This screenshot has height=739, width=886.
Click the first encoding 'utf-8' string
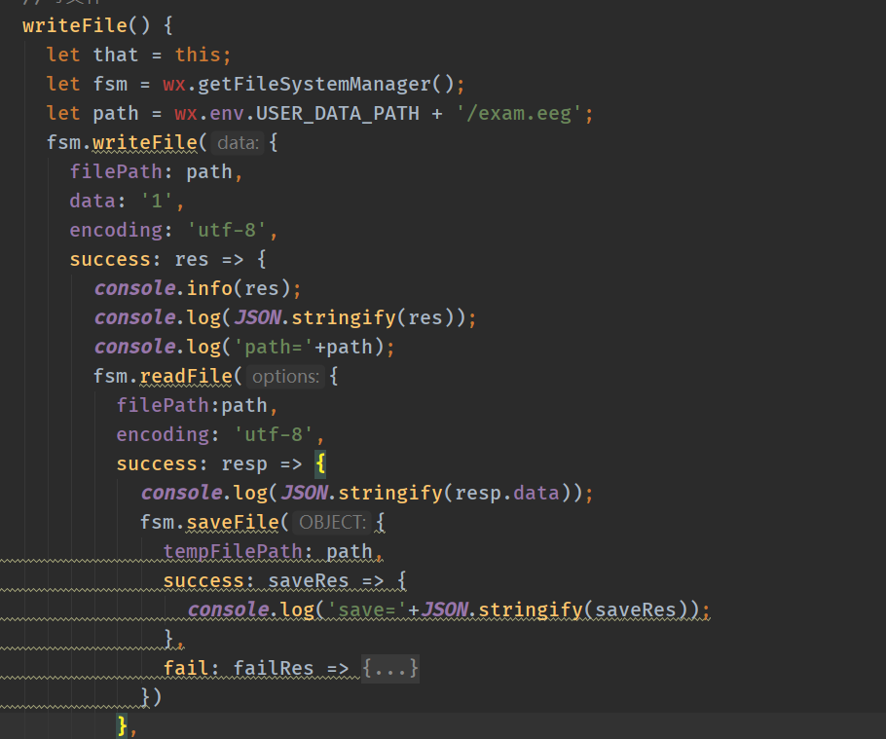point(227,231)
